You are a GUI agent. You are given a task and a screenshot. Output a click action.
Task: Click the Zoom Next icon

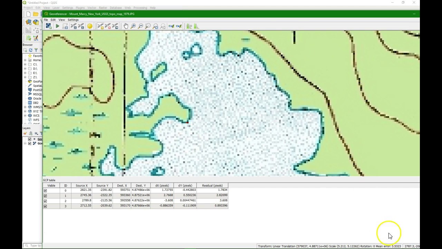pyautogui.click(x=163, y=26)
